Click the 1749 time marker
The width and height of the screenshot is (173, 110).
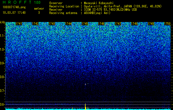tap(151, 24)
